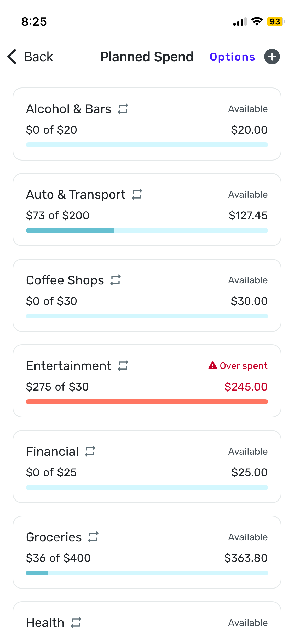
Task: Tap the battery indicator in status bar
Action: tap(275, 21)
